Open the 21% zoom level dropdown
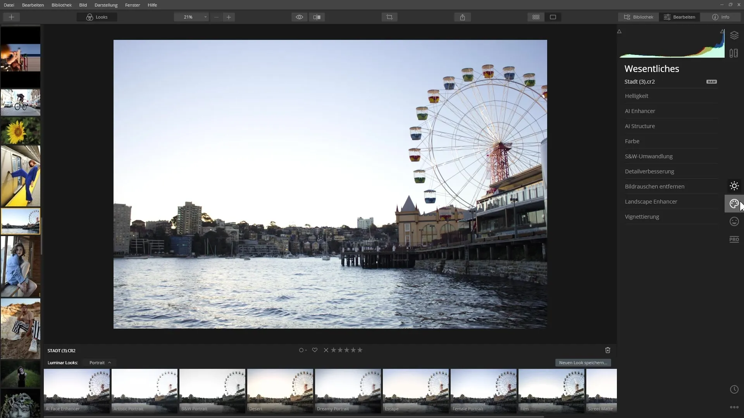Image resolution: width=744 pixels, height=418 pixels. [191, 17]
